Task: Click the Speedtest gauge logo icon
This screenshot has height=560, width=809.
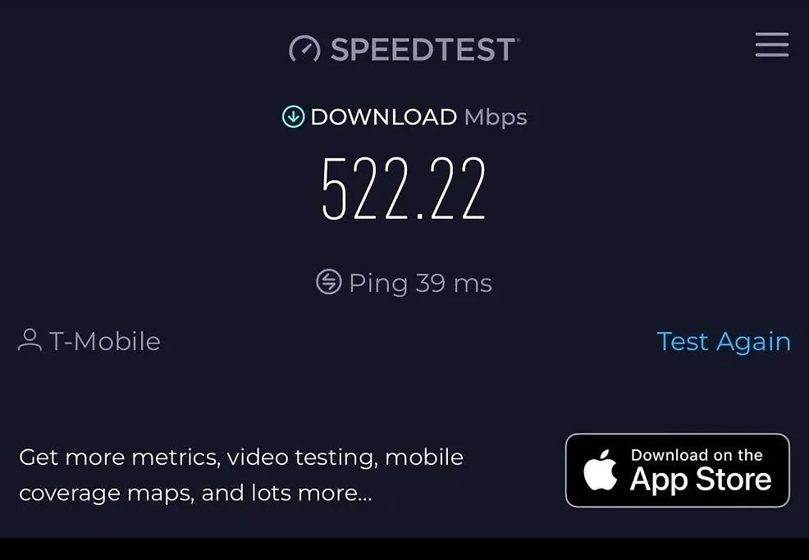Action: pyautogui.click(x=304, y=49)
